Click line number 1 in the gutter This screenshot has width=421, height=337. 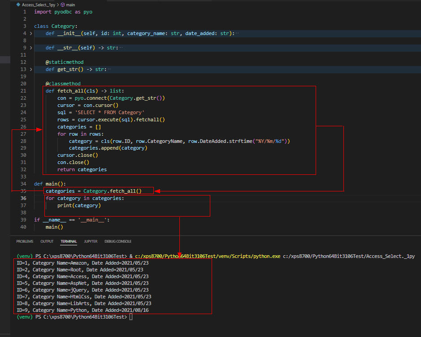click(x=25, y=12)
